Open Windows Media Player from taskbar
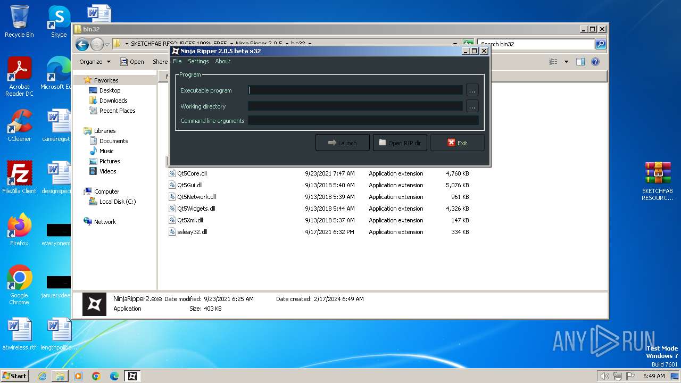Screen dimensions: 681x383 coord(78,376)
